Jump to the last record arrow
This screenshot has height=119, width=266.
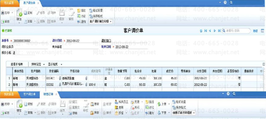click(x=219, y=31)
